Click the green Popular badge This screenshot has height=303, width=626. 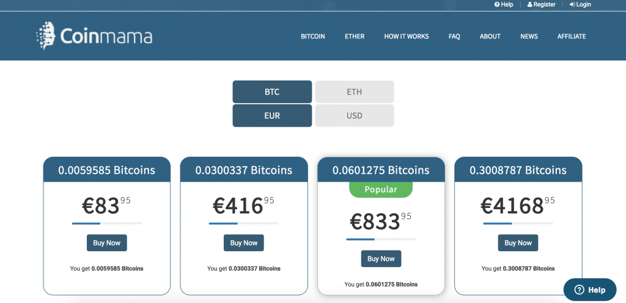[x=381, y=190]
